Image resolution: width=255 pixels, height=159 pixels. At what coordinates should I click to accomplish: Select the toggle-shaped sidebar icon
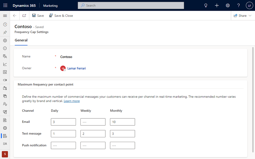(x=5, y=80)
